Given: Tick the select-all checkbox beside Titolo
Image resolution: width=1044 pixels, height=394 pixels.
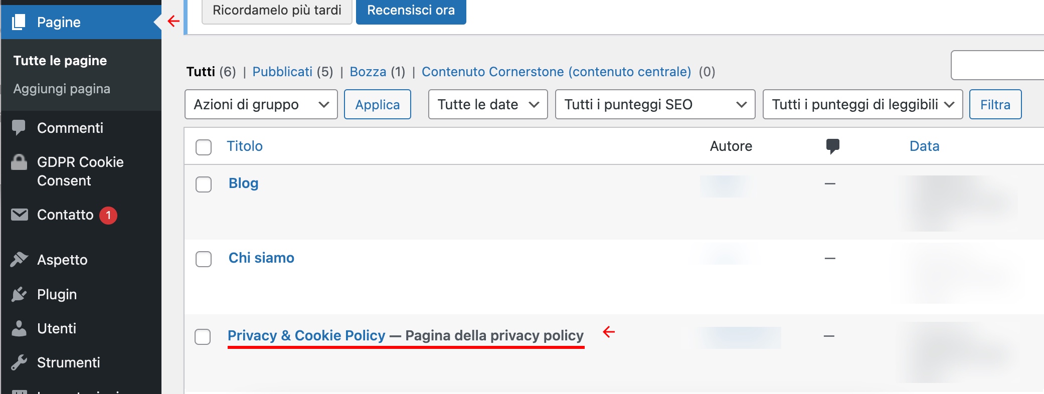Looking at the screenshot, I should (204, 147).
